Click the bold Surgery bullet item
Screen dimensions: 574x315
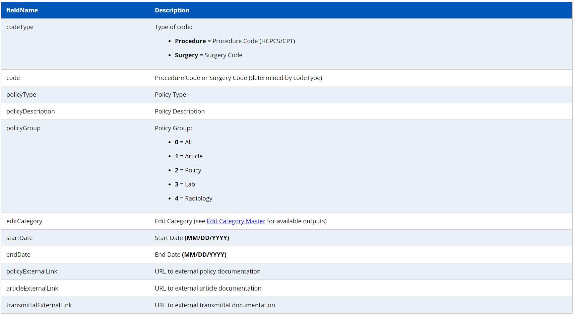click(186, 55)
